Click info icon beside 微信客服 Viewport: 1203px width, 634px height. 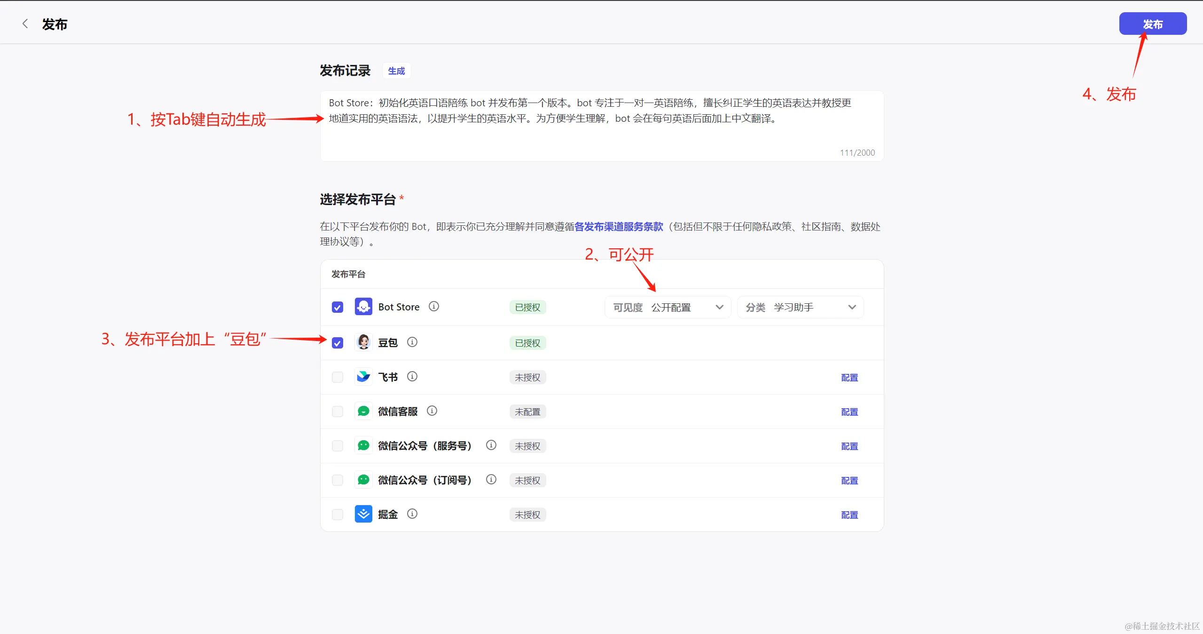pos(432,411)
